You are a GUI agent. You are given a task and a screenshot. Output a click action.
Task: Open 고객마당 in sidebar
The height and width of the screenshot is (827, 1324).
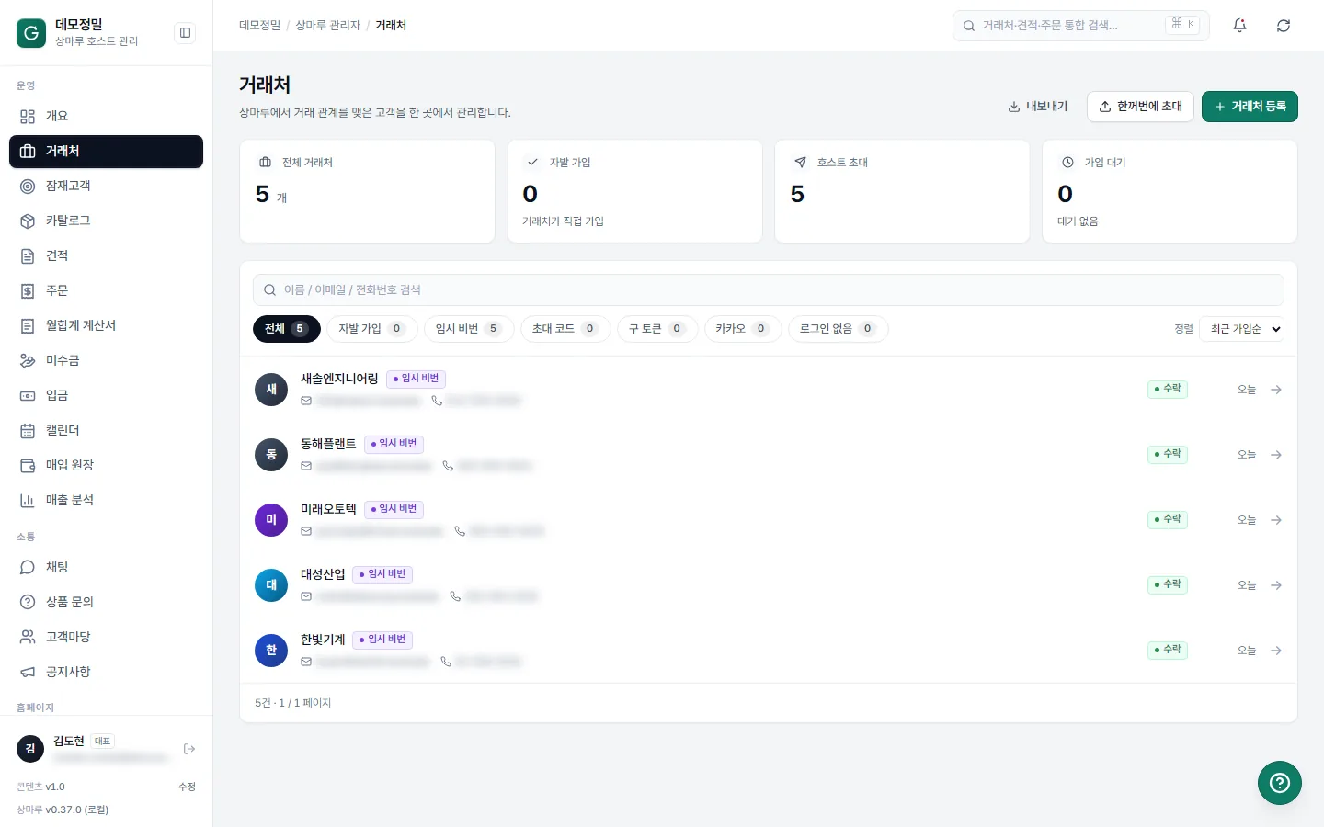tap(106, 638)
